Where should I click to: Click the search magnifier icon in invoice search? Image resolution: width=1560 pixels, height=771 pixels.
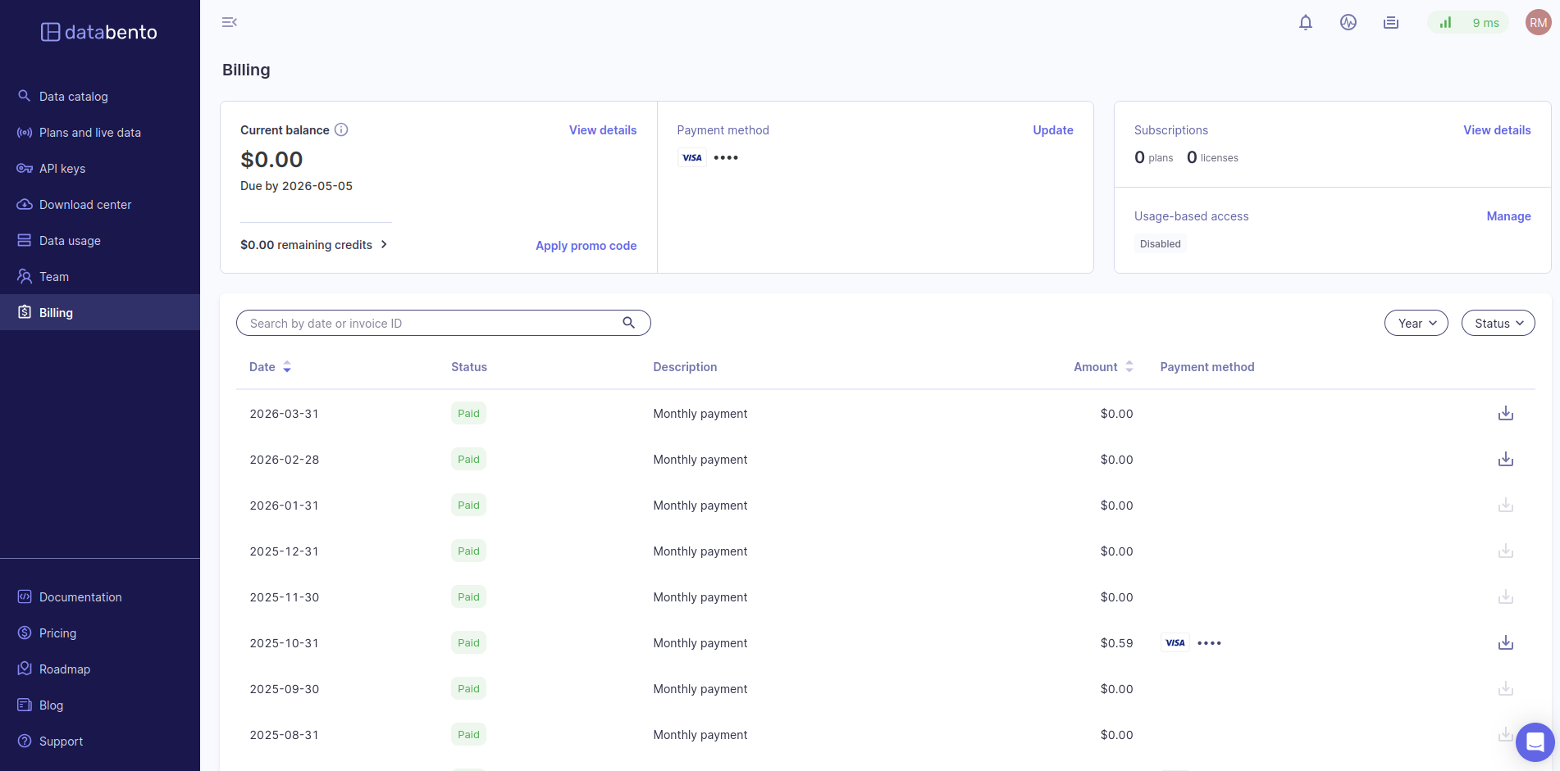629,323
